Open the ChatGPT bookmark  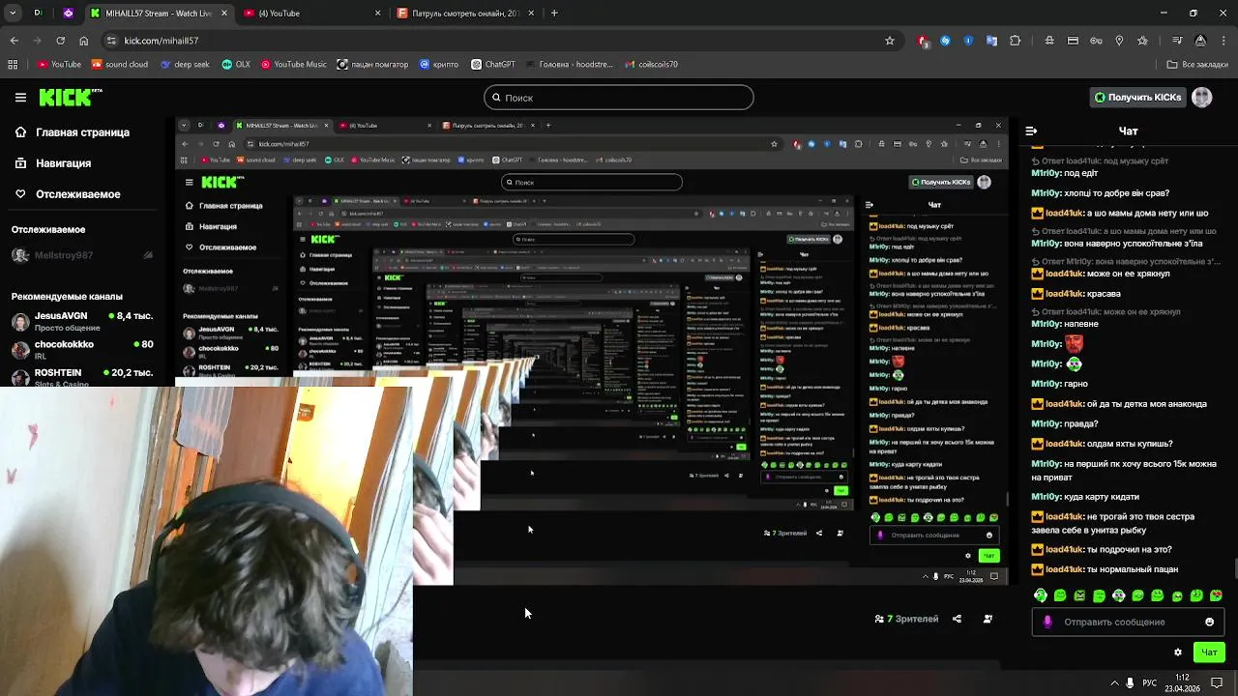click(x=493, y=65)
